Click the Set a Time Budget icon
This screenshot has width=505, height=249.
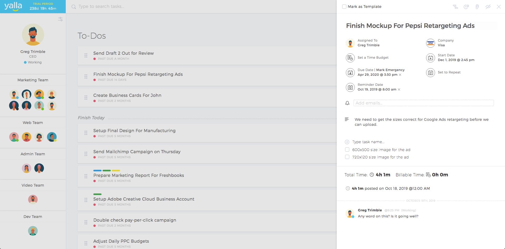click(350, 58)
